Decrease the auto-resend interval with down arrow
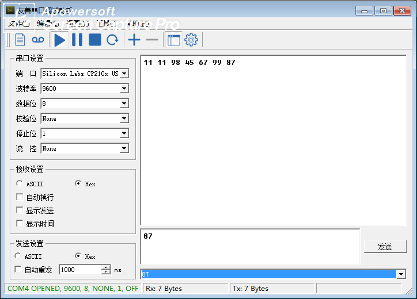 pos(106,272)
